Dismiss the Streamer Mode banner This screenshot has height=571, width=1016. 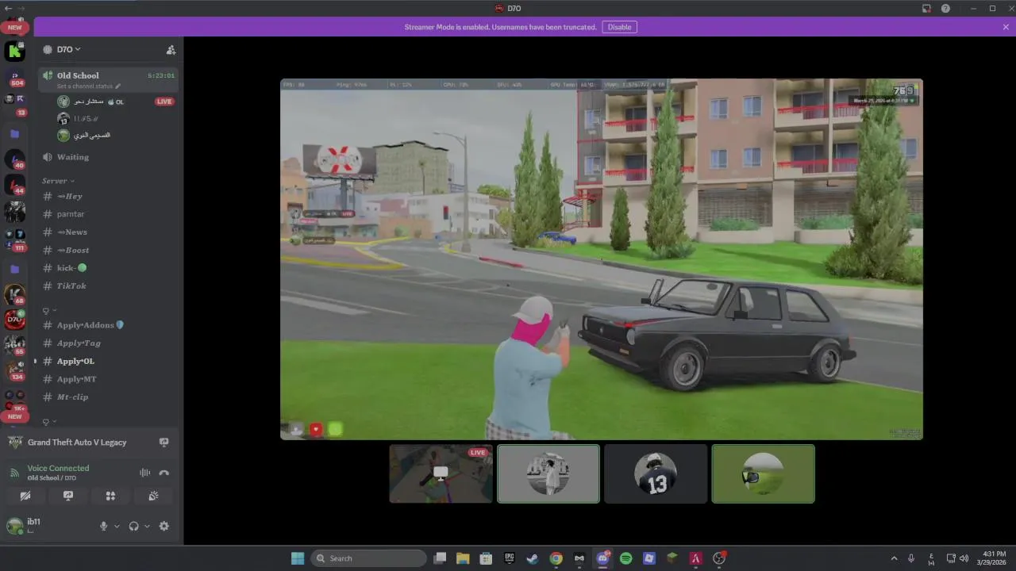coord(1006,27)
